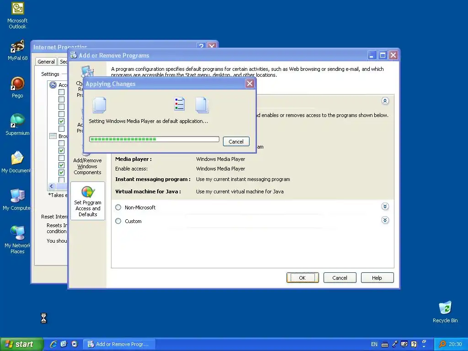Launch Internet Explorer from the quick launch bar

tap(53, 344)
